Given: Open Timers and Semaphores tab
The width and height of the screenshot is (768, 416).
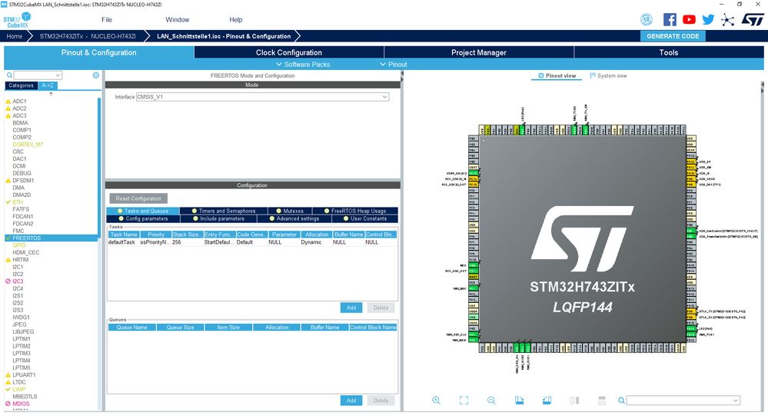Looking at the screenshot, I should [224, 211].
